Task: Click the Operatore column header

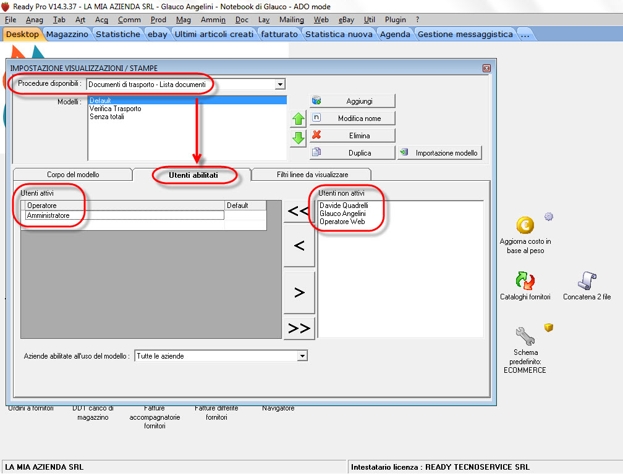Action: pos(125,205)
